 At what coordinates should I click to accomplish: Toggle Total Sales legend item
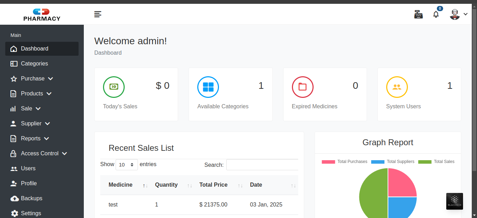click(436, 162)
